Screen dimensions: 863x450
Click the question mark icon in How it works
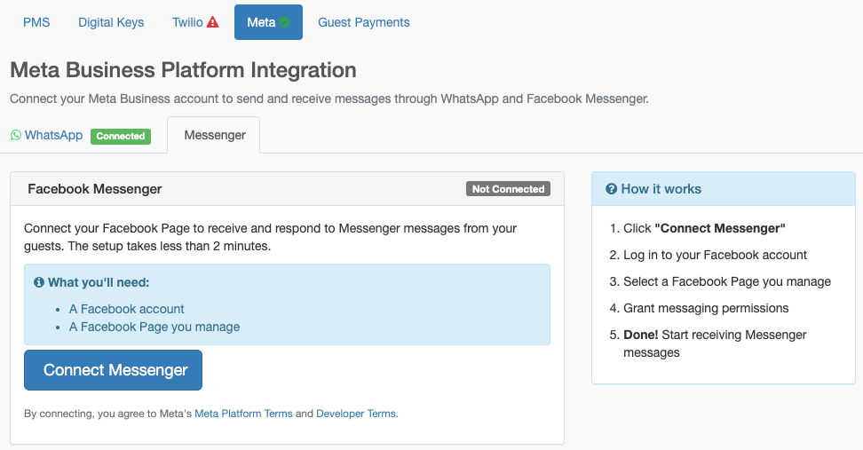coord(611,189)
